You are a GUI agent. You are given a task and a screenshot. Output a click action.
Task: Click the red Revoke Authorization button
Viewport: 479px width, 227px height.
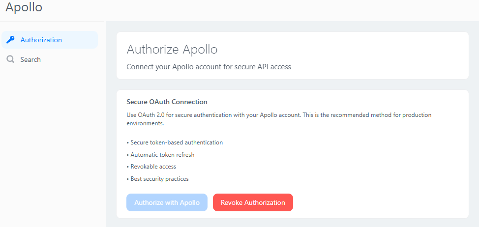coord(253,202)
